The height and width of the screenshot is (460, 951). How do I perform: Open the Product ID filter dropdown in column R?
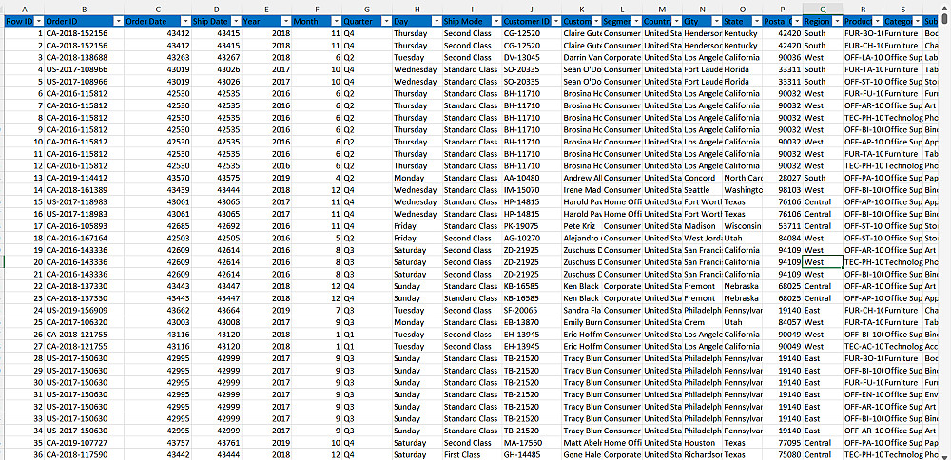click(x=877, y=21)
